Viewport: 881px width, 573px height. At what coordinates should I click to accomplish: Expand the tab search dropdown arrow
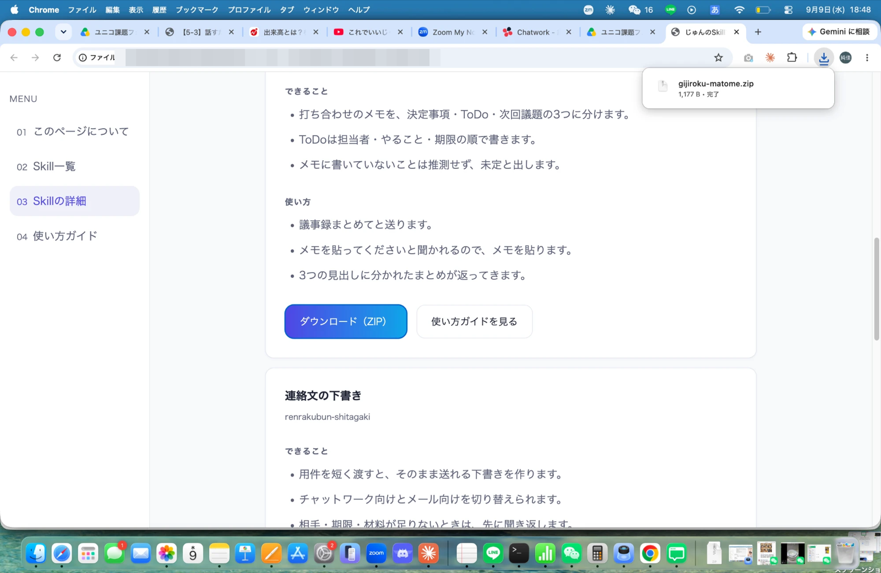tap(63, 32)
